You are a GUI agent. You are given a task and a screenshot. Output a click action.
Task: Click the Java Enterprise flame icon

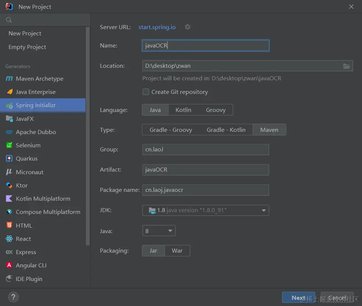(x=10, y=92)
